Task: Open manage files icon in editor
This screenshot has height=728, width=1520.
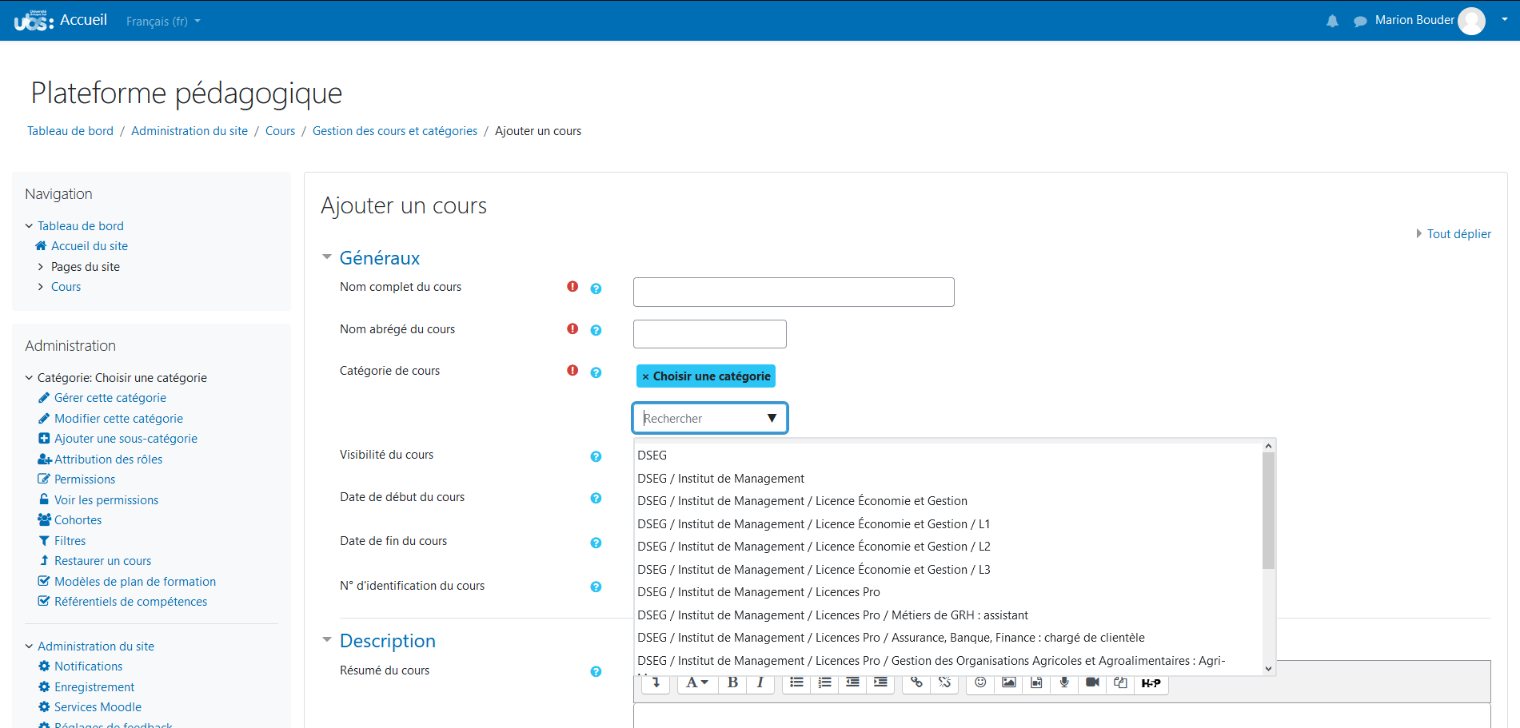Action: click(1120, 683)
